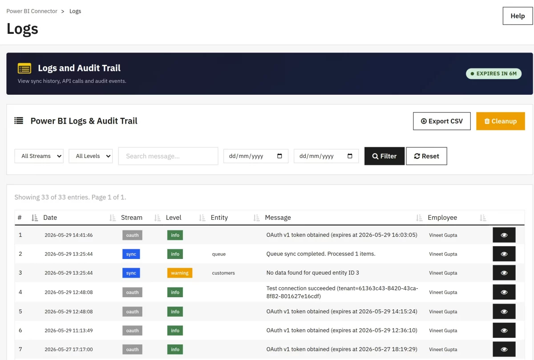Click the customers entity cell

pos(223,273)
